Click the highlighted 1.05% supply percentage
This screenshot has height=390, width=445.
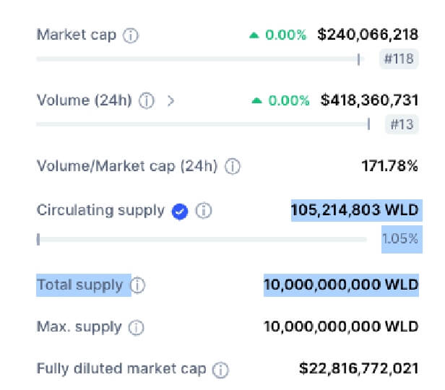400,239
